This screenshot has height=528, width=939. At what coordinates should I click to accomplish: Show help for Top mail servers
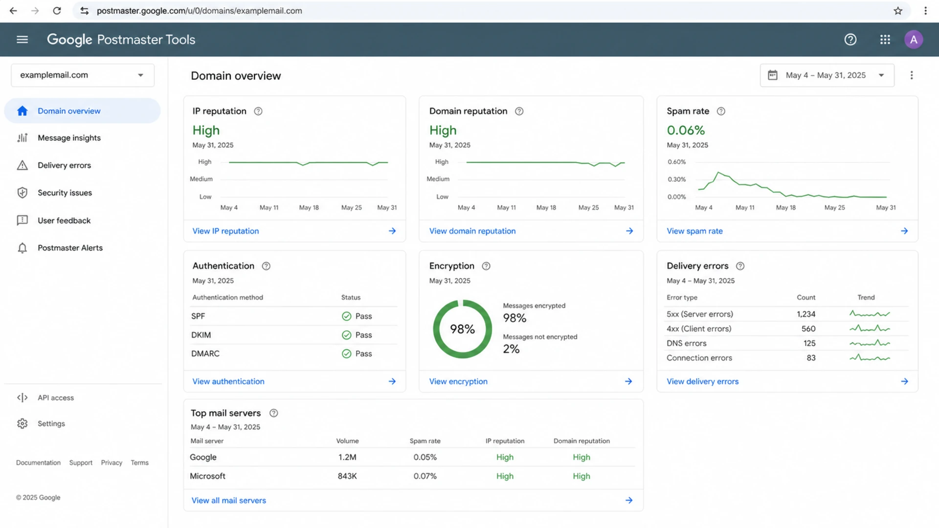click(x=274, y=413)
